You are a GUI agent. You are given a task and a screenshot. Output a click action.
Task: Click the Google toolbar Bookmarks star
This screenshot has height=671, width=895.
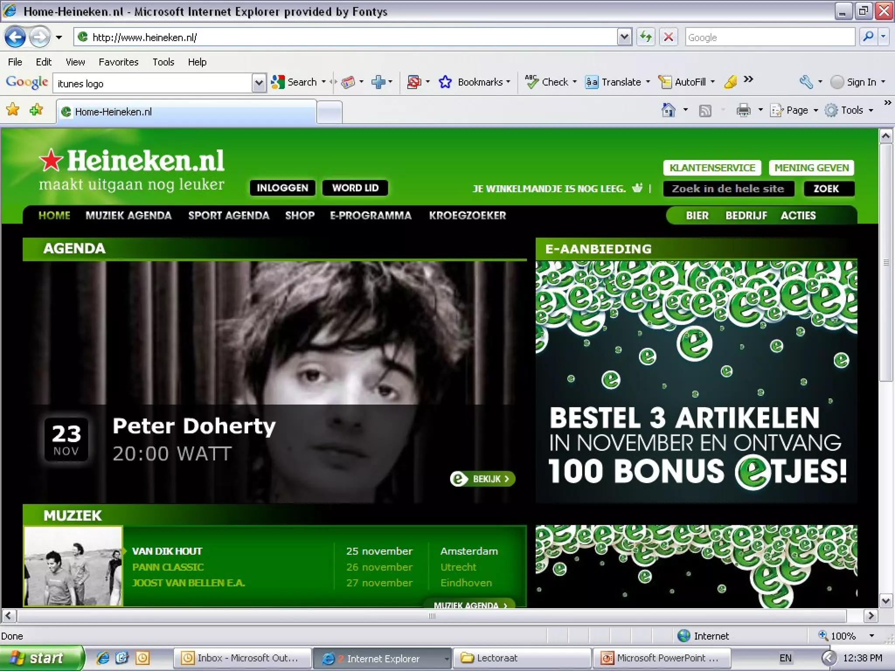[x=445, y=82]
